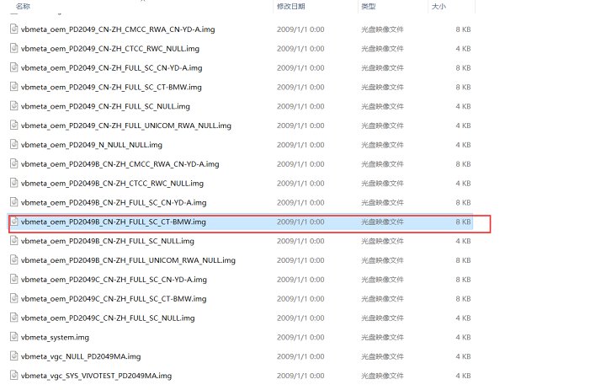Viewport: 606px width, 390px height.
Task: Click icon of vbmeta_vgc_SYS_VIVOTEST_PD2049MA.img
Action: point(14,376)
